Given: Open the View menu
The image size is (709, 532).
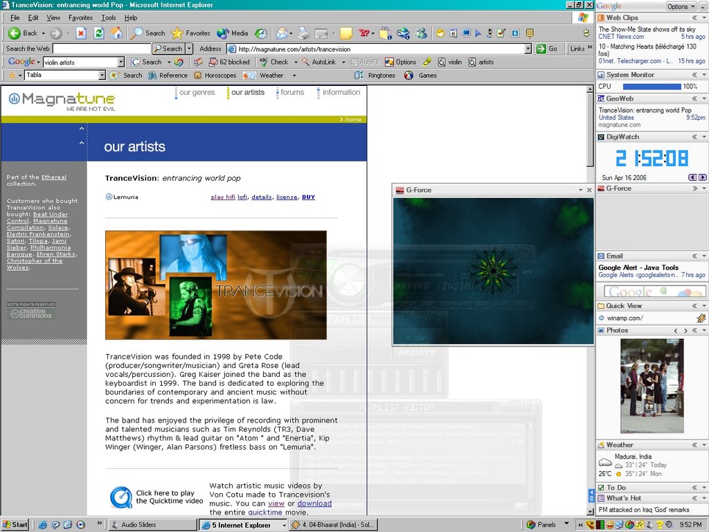Looking at the screenshot, I should tap(53, 17).
